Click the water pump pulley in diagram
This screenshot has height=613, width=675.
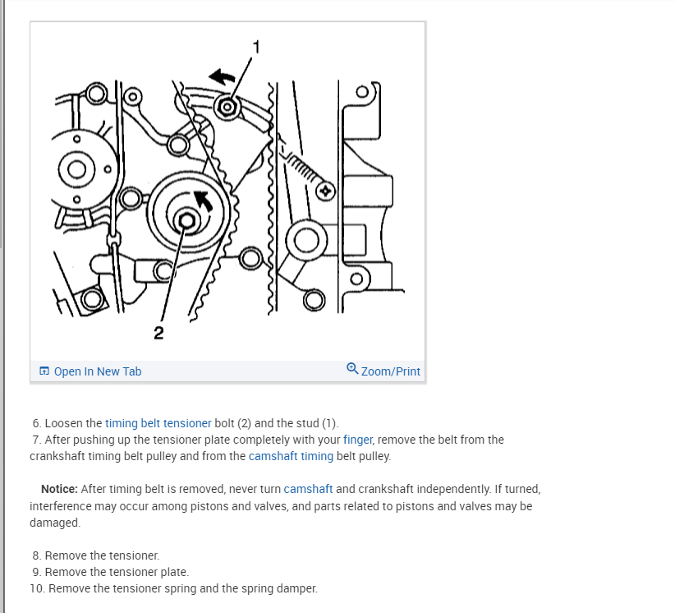coord(80,169)
